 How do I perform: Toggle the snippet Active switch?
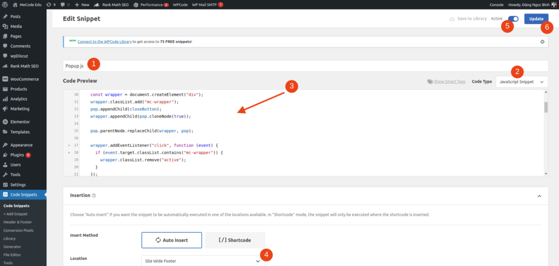click(x=513, y=19)
